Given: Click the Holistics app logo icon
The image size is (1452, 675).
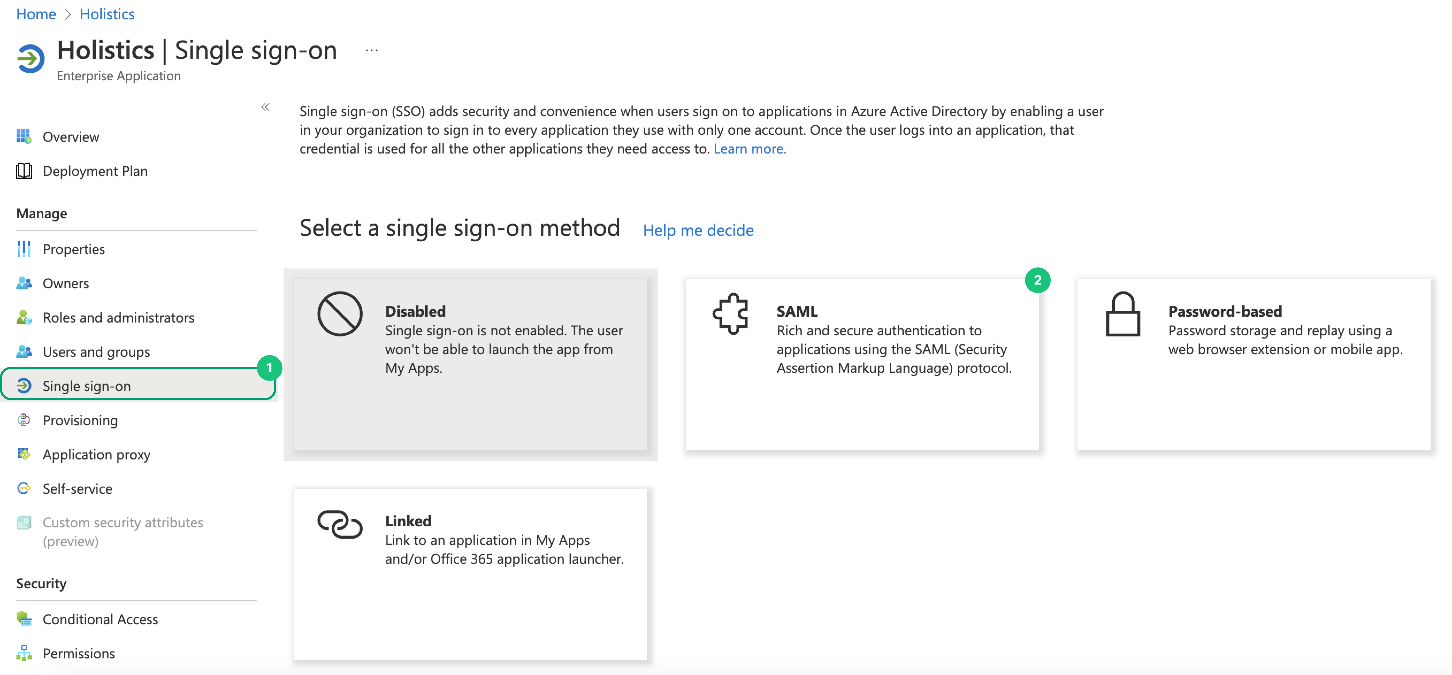Looking at the screenshot, I should coord(30,59).
